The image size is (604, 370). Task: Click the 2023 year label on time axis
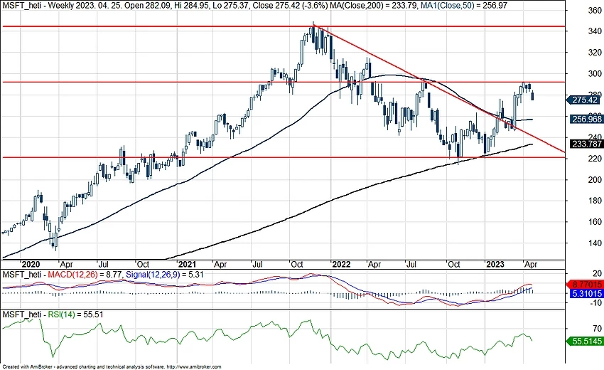pyautogui.click(x=495, y=264)
